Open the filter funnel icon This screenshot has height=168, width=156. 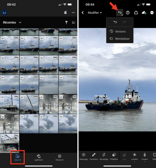coord(66,23)
